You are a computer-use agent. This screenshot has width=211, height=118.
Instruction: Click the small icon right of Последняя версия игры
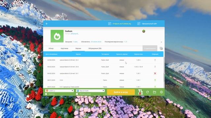click(161, 42)
